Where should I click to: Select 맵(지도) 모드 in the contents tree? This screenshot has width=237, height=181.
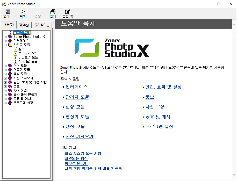(28, 61)
